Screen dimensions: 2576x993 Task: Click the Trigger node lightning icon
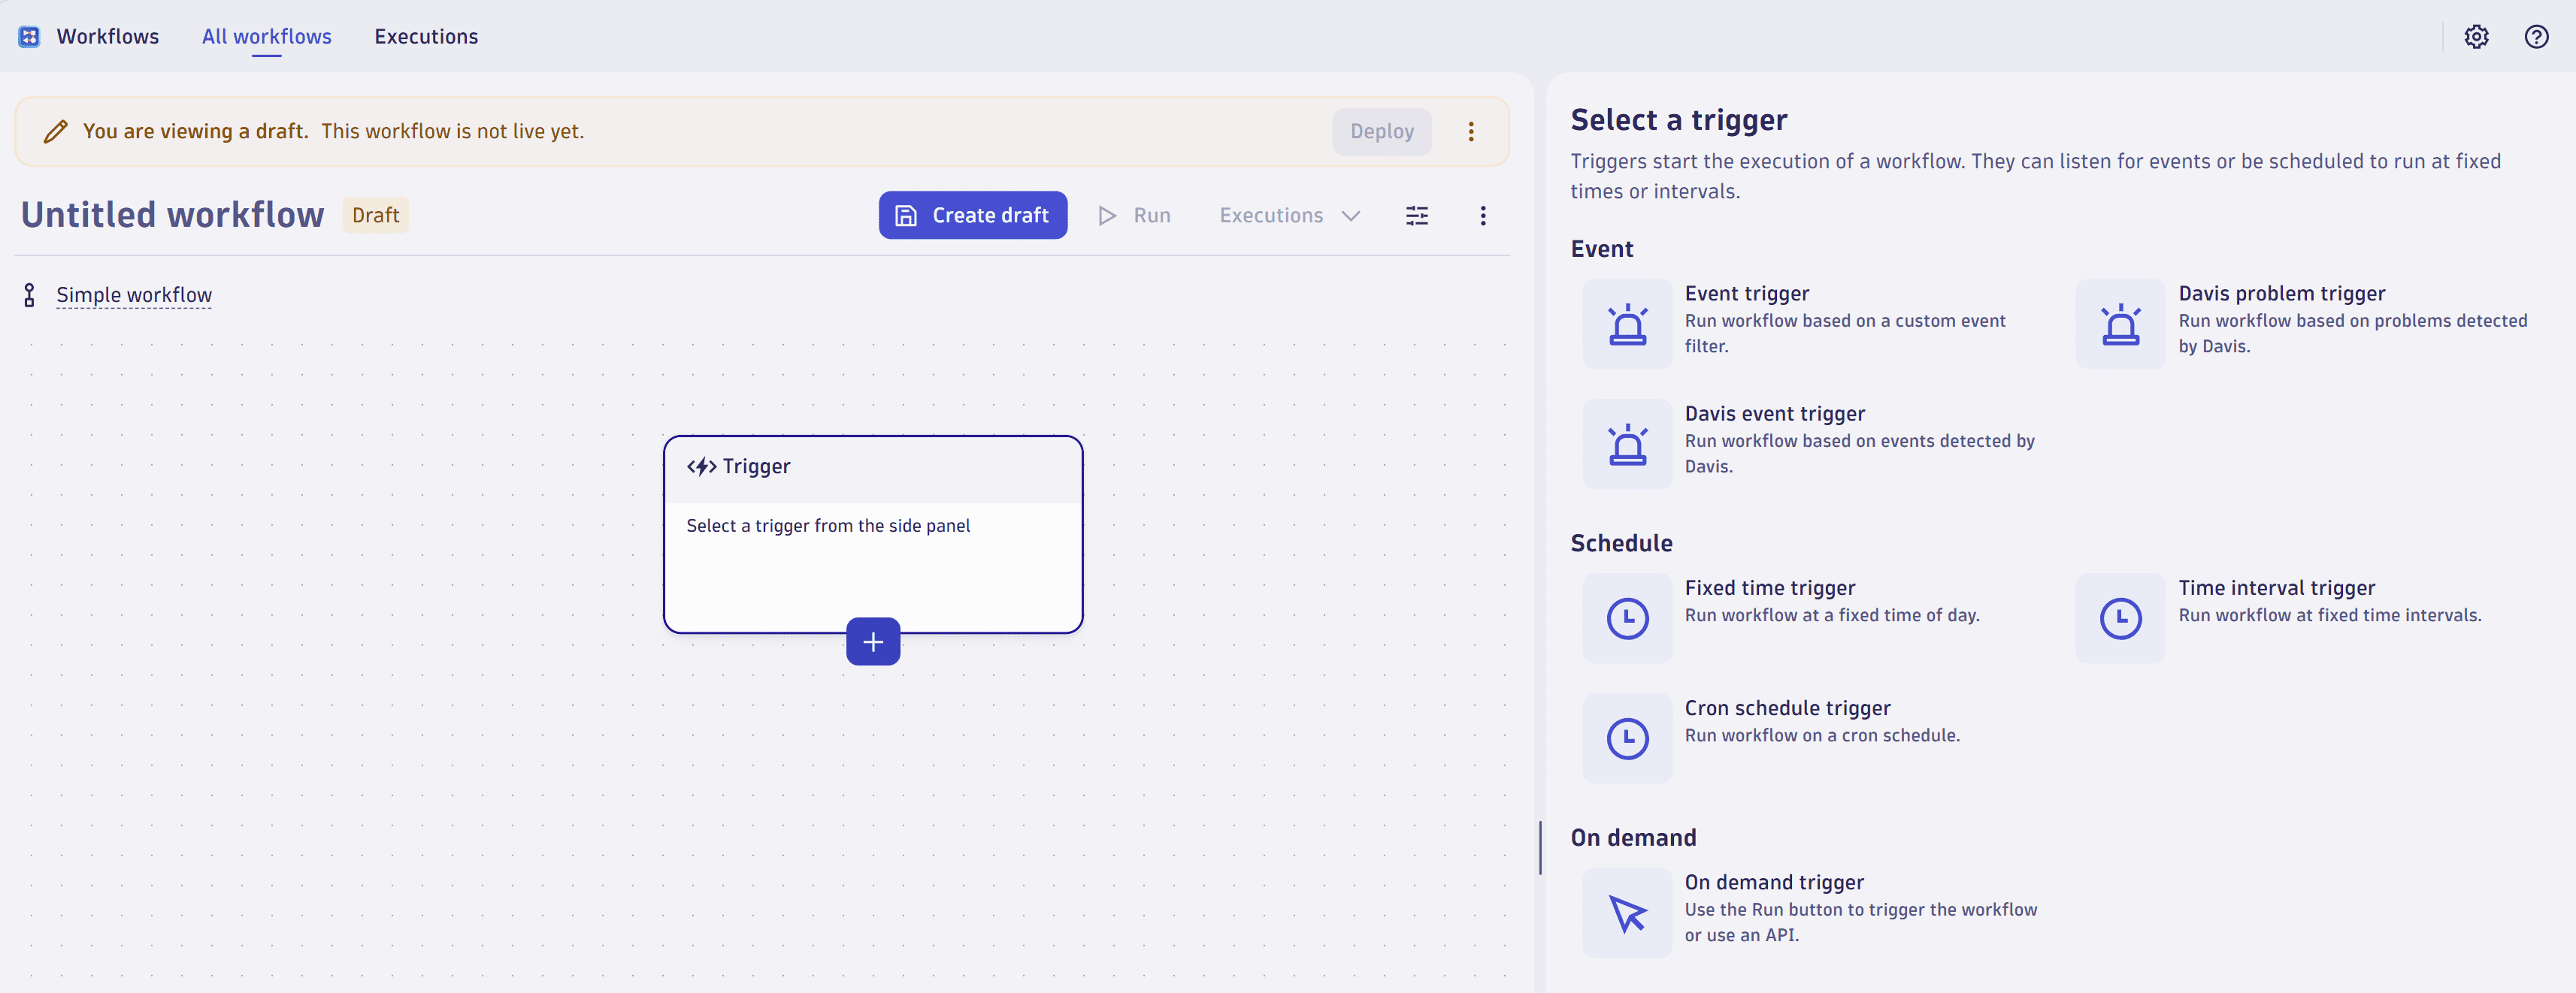point(701,466)
